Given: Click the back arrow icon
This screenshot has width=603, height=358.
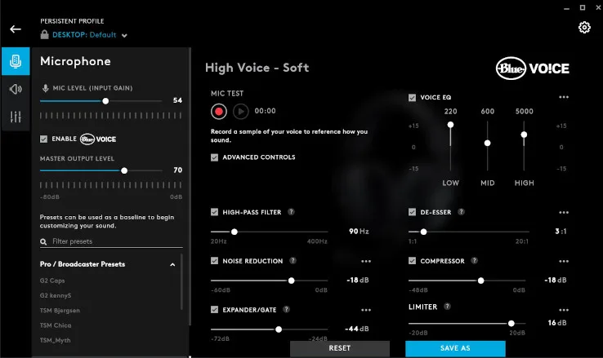Looking at the screenshot, I should click(x=16, y=29).
